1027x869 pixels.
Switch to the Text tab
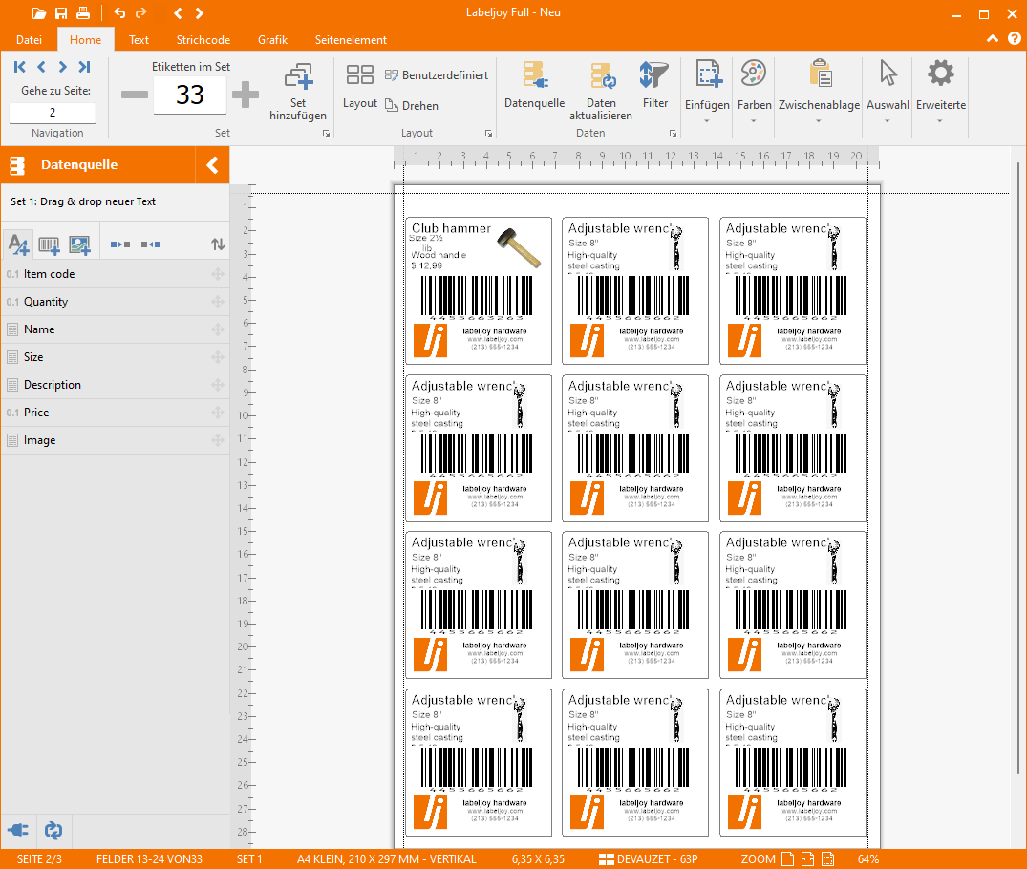point(139,40)
